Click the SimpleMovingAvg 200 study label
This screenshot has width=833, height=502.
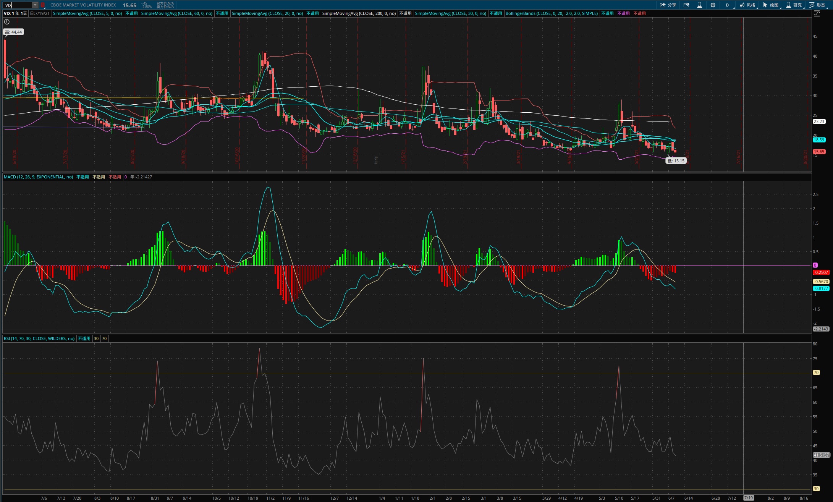(x=359, y=13)
